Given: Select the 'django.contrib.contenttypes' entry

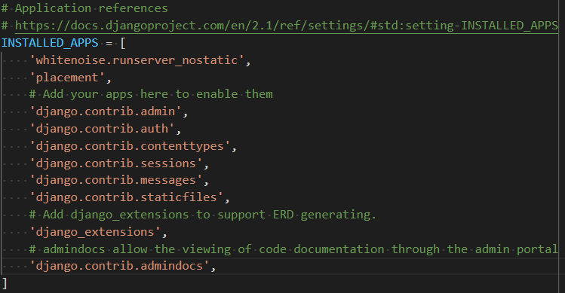Looking at the screenshot, I should pyautogui.click(x=130, y=146).
